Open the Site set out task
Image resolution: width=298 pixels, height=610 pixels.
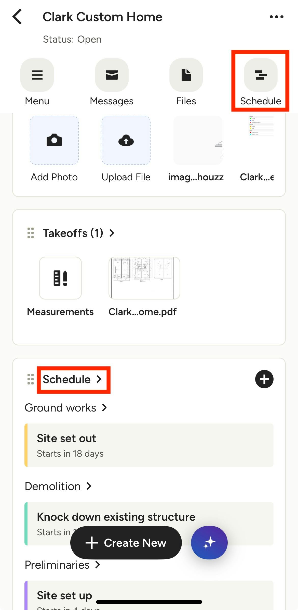tap(149, 445)
